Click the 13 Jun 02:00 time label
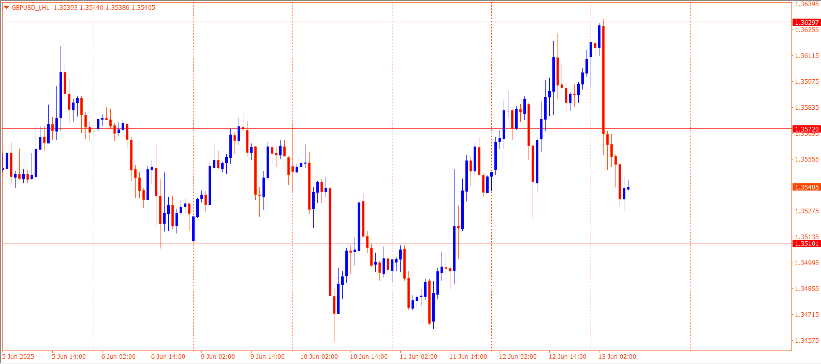 (x=617, y=357)
